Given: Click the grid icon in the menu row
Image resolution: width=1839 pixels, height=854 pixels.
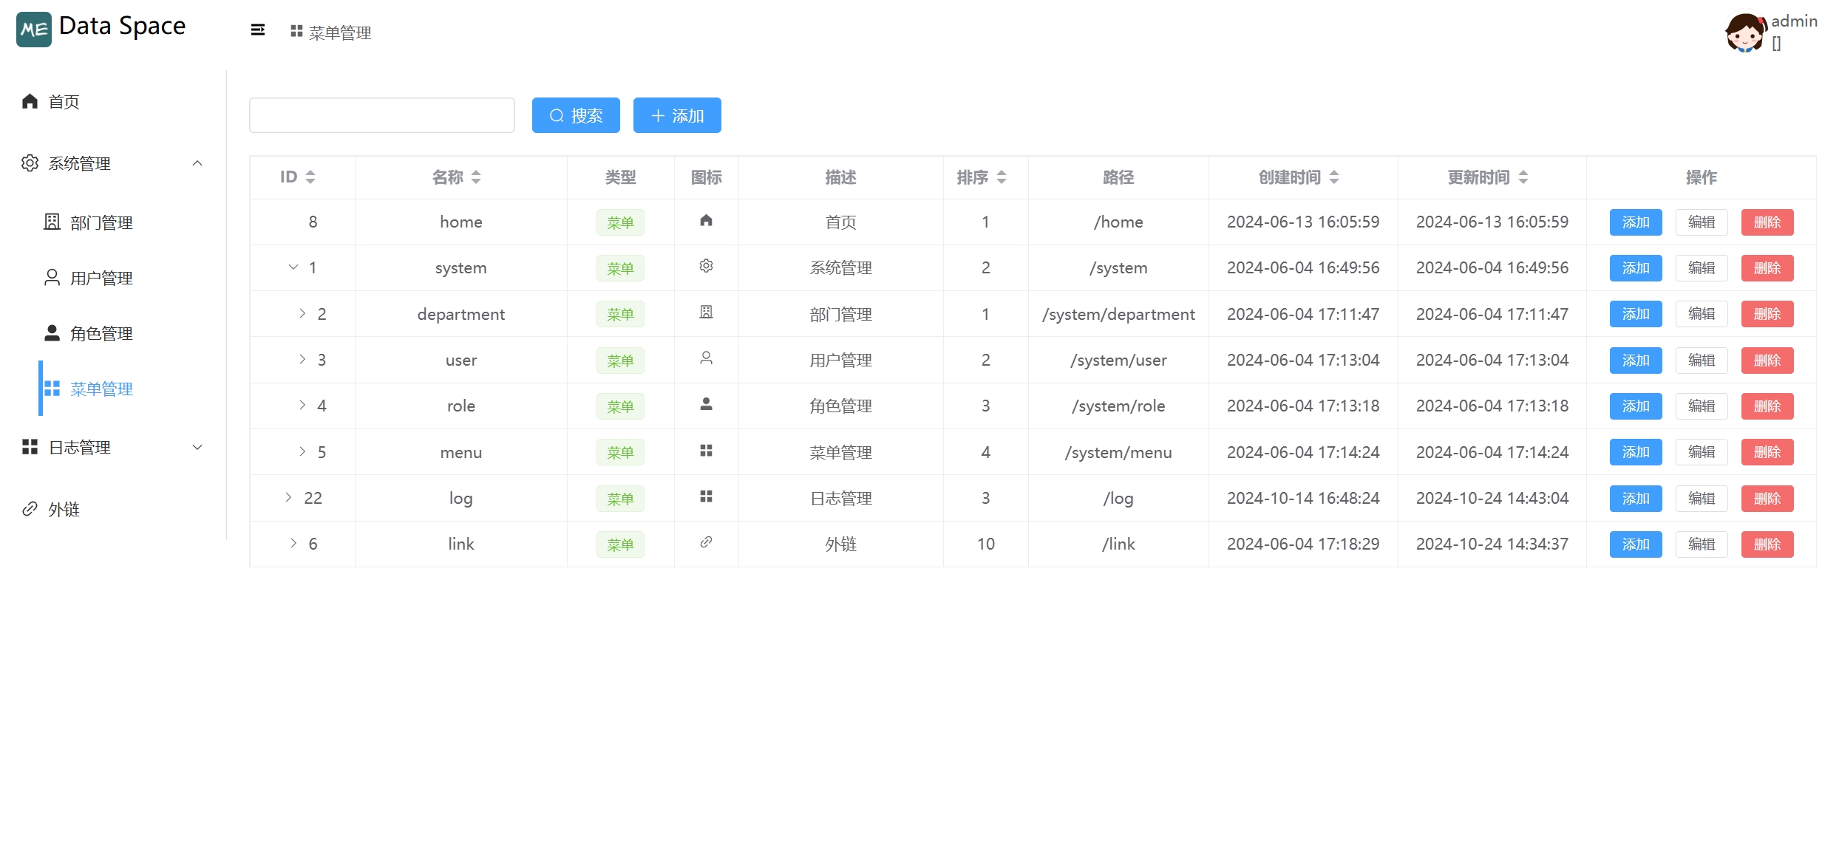Looking at the screenshot, I should pyautogui.click(x=706, y=451).
